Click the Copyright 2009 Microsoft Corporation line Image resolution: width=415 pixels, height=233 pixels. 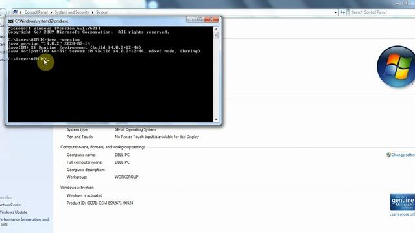point(88,32)
